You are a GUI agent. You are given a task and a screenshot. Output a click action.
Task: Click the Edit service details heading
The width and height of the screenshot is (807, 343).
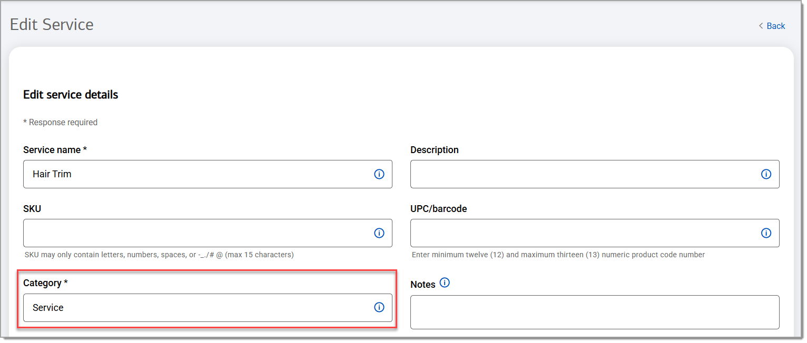point(71,95)
